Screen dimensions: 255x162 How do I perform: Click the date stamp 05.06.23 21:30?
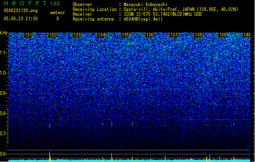[21, 19]
